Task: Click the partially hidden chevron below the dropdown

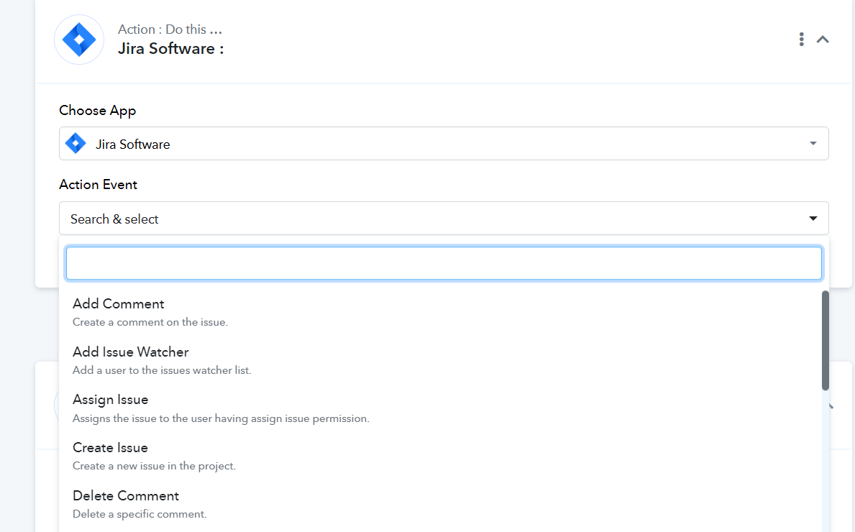Action: [831, 406]
